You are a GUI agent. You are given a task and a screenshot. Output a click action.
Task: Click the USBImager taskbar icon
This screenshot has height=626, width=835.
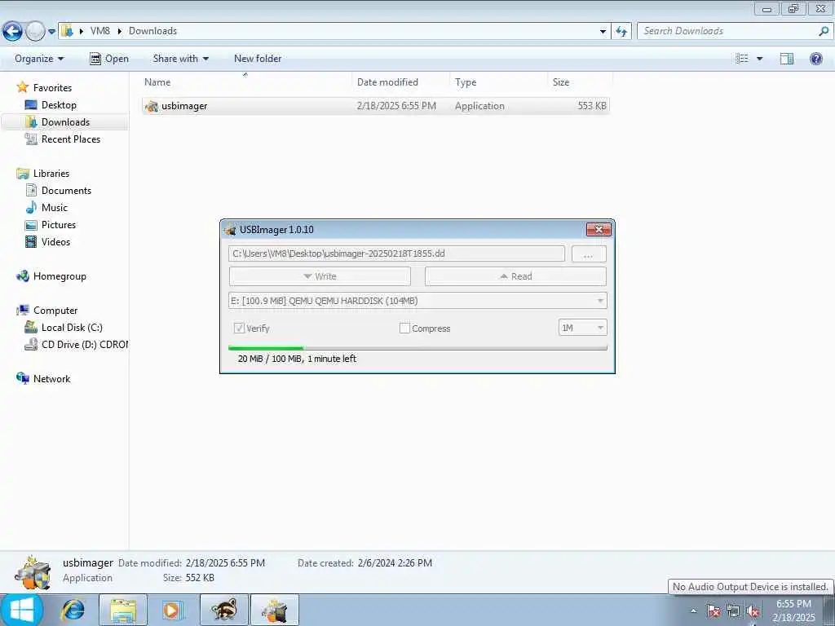tap(275, 610)
